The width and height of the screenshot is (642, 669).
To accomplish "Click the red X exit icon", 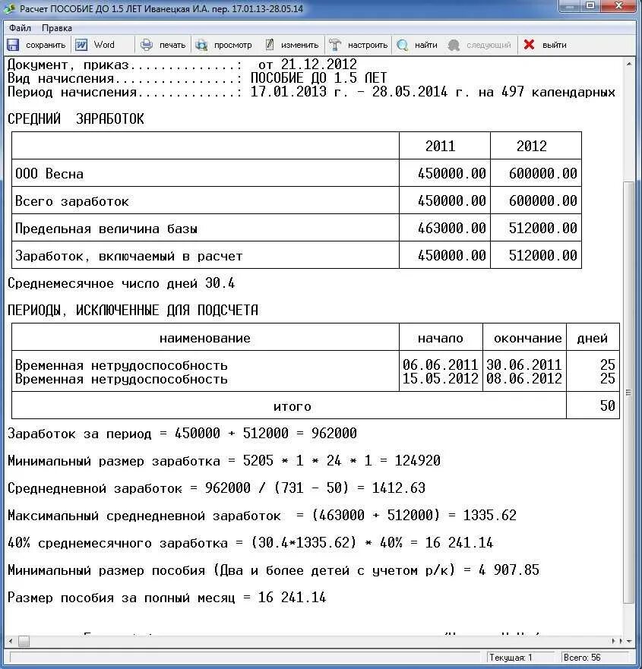I will click(x=529, y=44).
